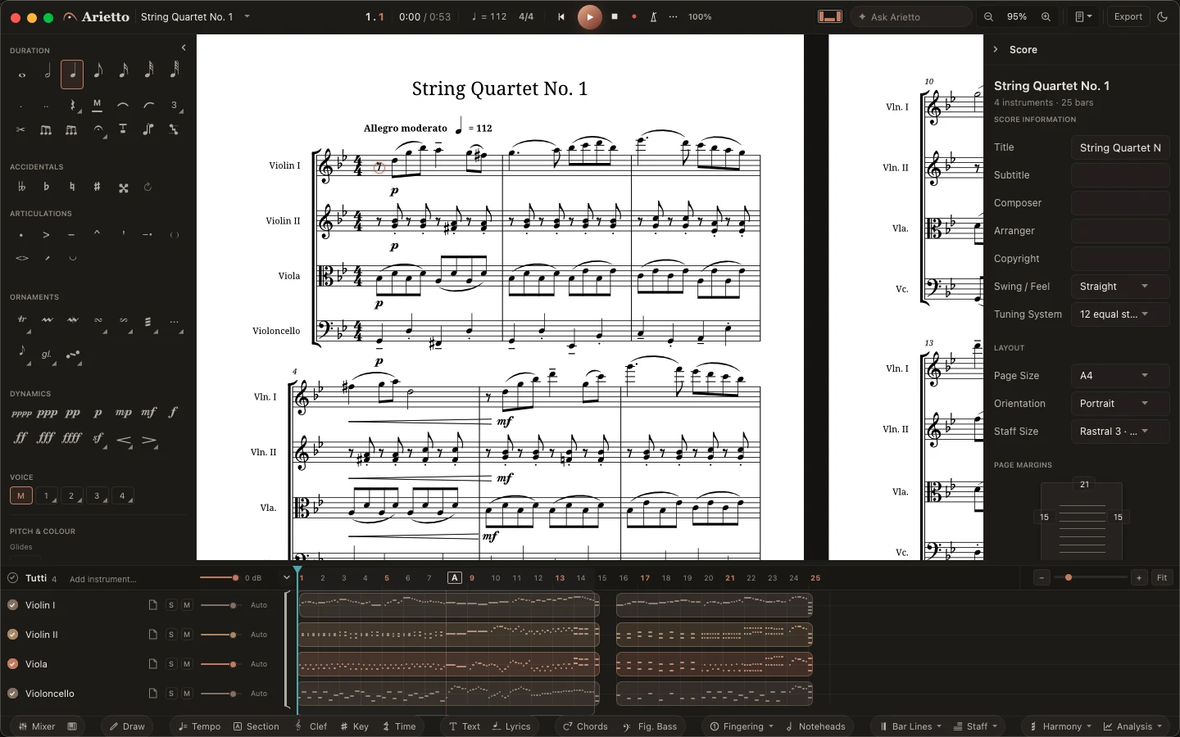Select voice 2

[x=72, y=495]
